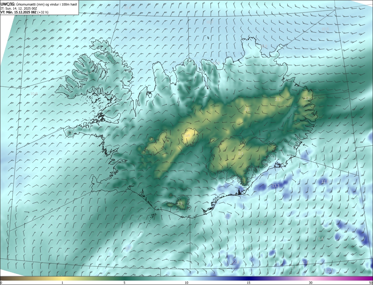The height and width of the screenshot is (285, 373).
Task: Click the valid time "VT: Mán. 15.12.2025 08Z"
Action: [18, 12]
